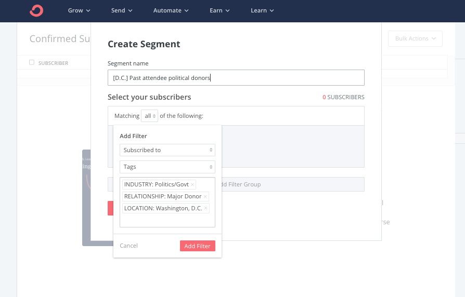
Task: Open the Earn menu
Action: coord(219,11)
